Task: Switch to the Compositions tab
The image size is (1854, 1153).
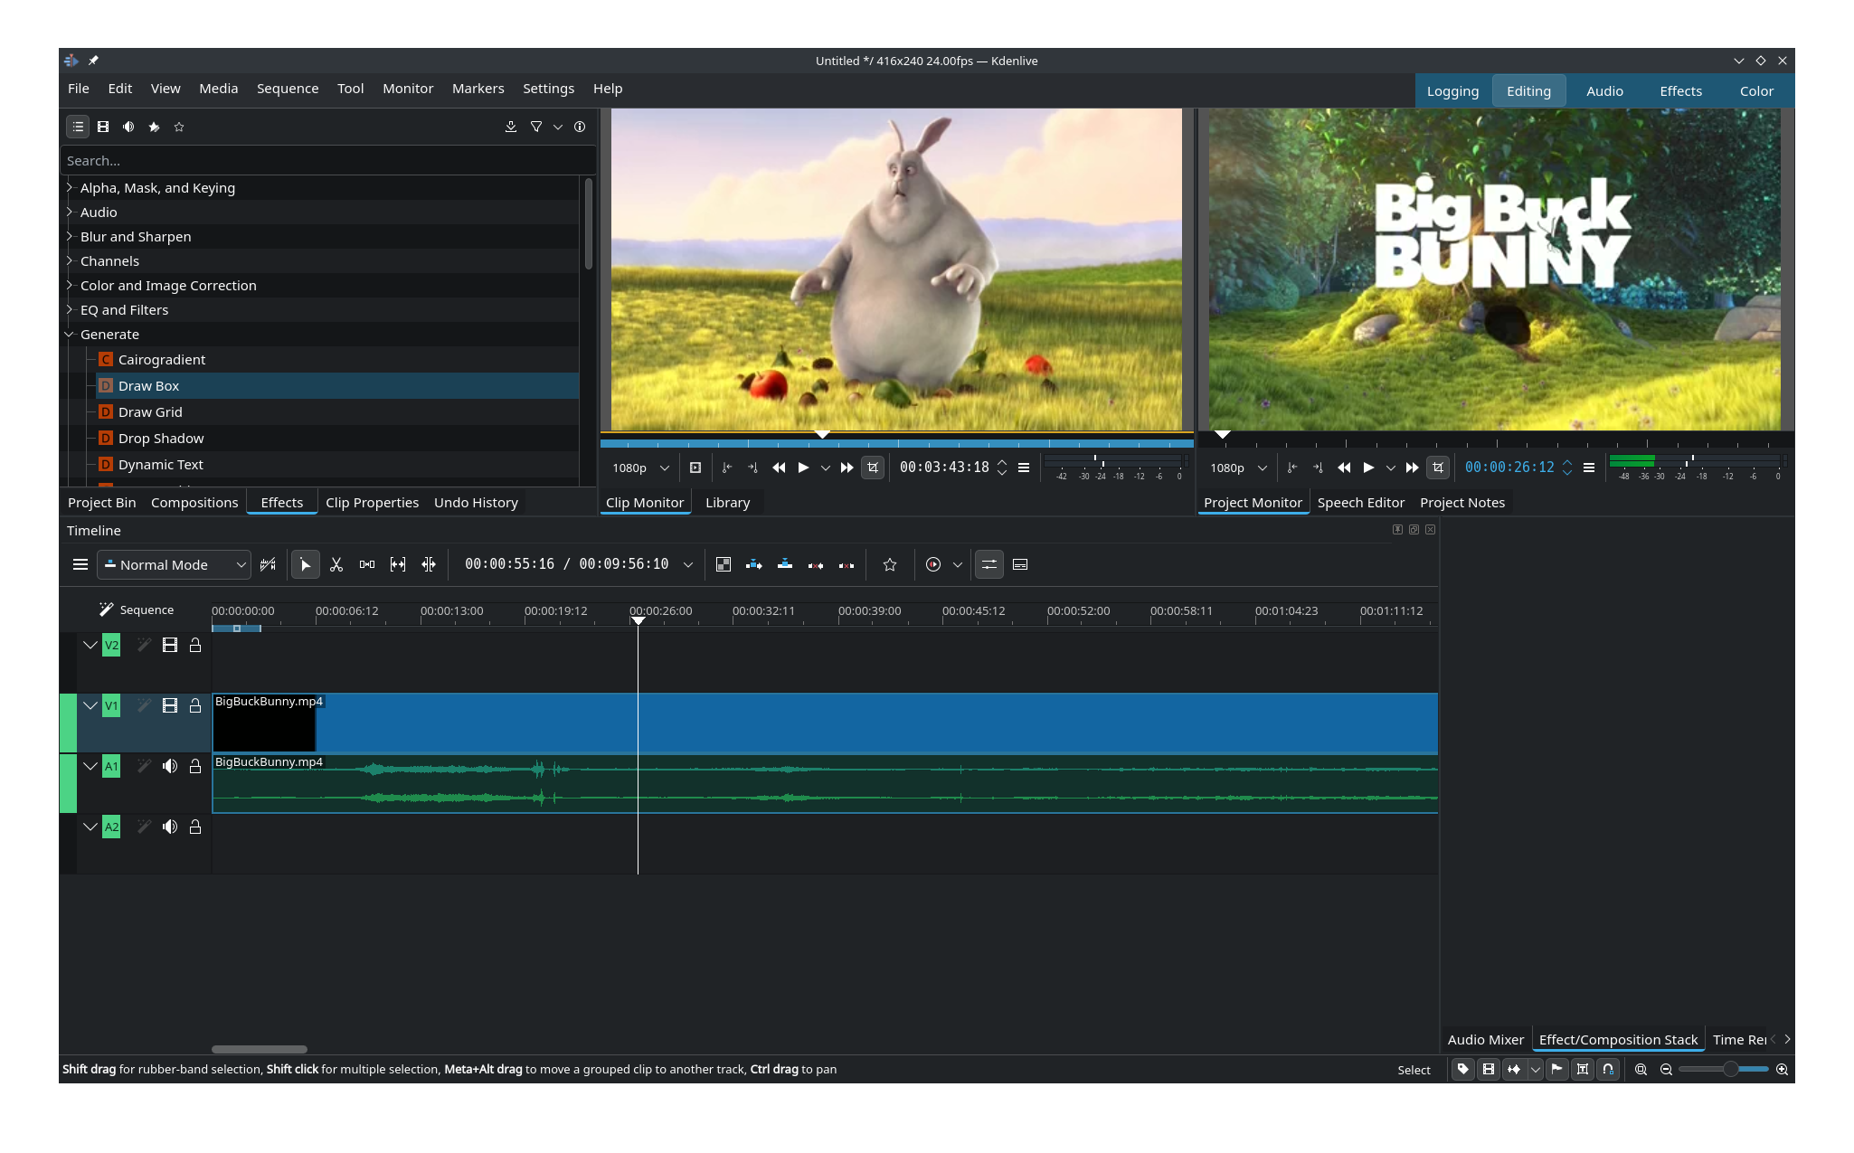Action: 194,502
